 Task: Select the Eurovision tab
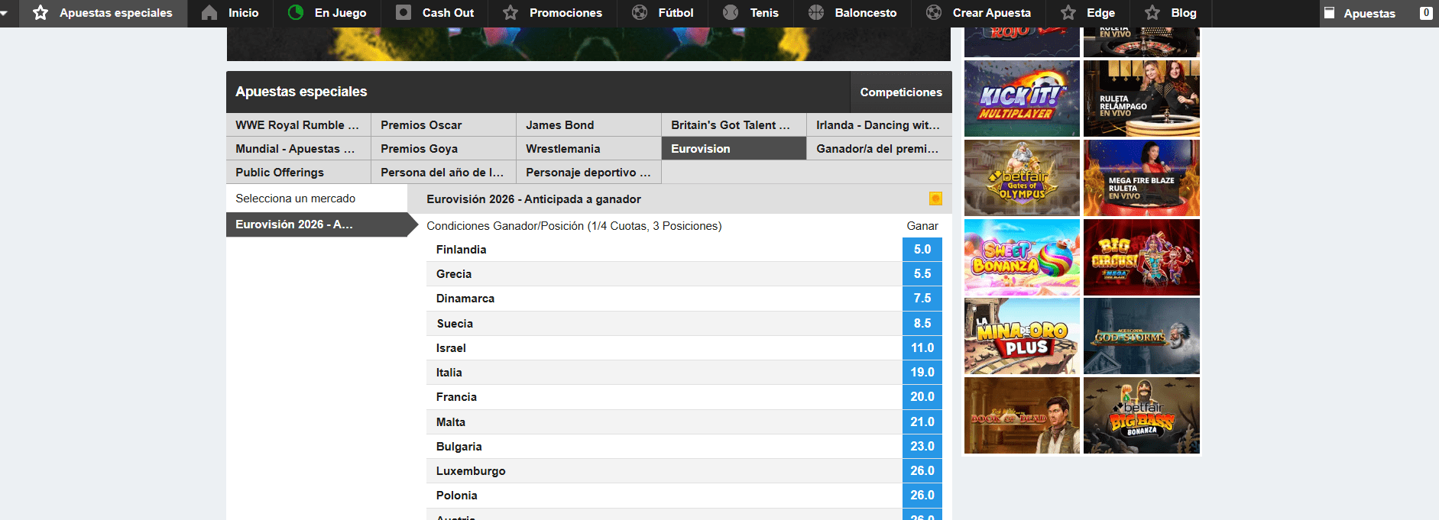coord(734,148)
